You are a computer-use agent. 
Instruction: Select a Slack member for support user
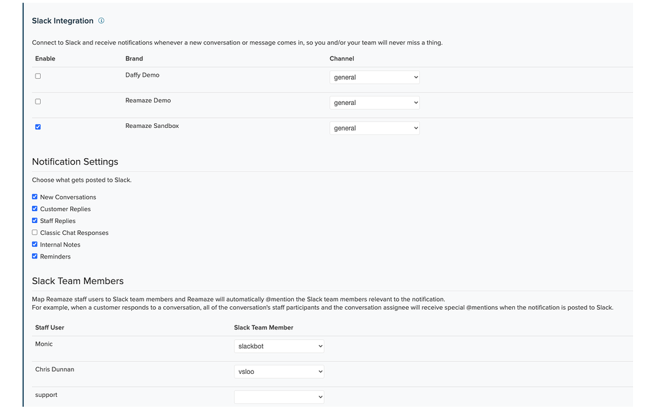[279, 397]
